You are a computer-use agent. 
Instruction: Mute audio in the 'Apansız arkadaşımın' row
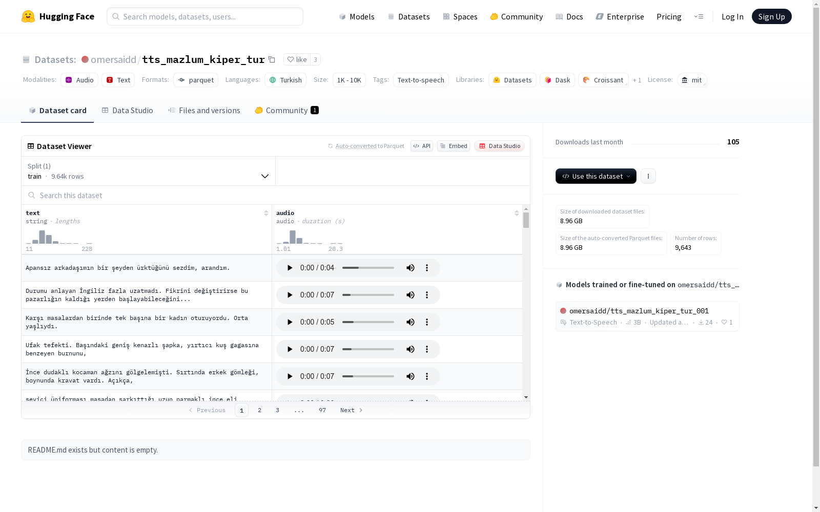pyautogui.click(x=411, y=268)
